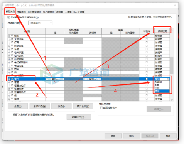Click line 替换 override on 管件 row
The width and height of the screenshot is (184, 144).
click(55, 79)
